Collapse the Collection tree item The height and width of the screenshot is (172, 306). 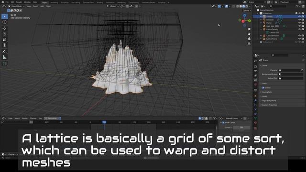tap(258, 13)
